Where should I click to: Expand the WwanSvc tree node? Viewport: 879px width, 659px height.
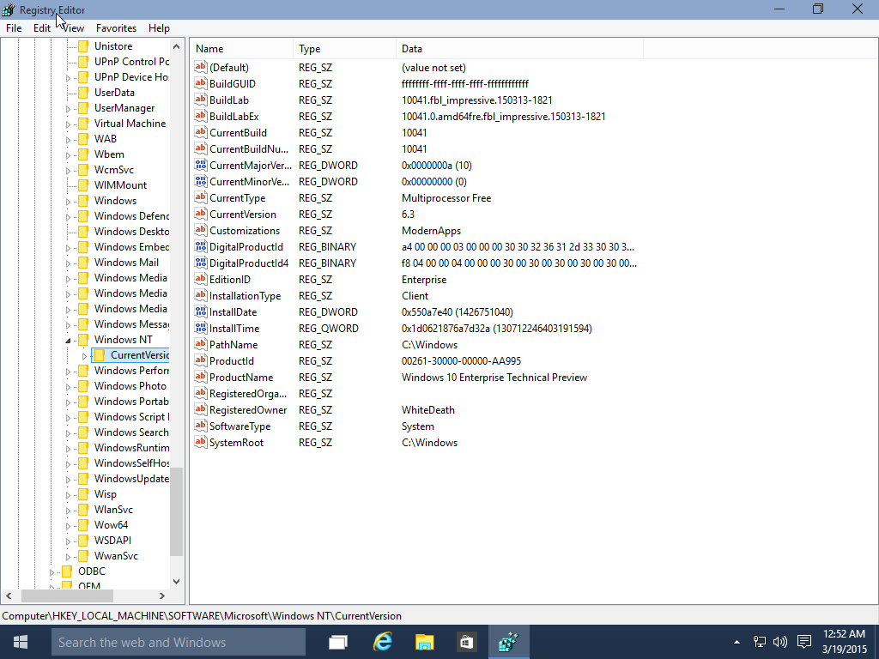pyautogui.click(x=69, y=556)
